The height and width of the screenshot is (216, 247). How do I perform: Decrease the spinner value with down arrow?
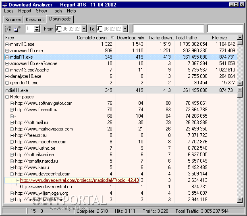pyautogui.click(x=37, y=31)
